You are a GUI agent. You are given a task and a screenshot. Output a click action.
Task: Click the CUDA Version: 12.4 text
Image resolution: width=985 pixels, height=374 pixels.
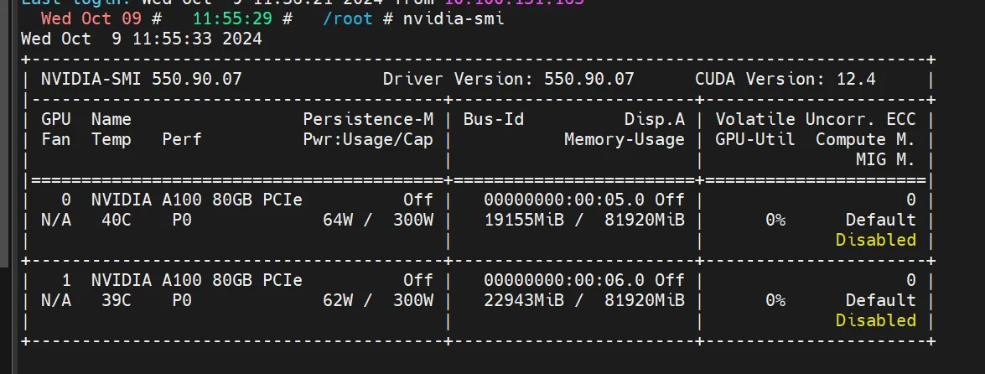click(x=785, y=79)
